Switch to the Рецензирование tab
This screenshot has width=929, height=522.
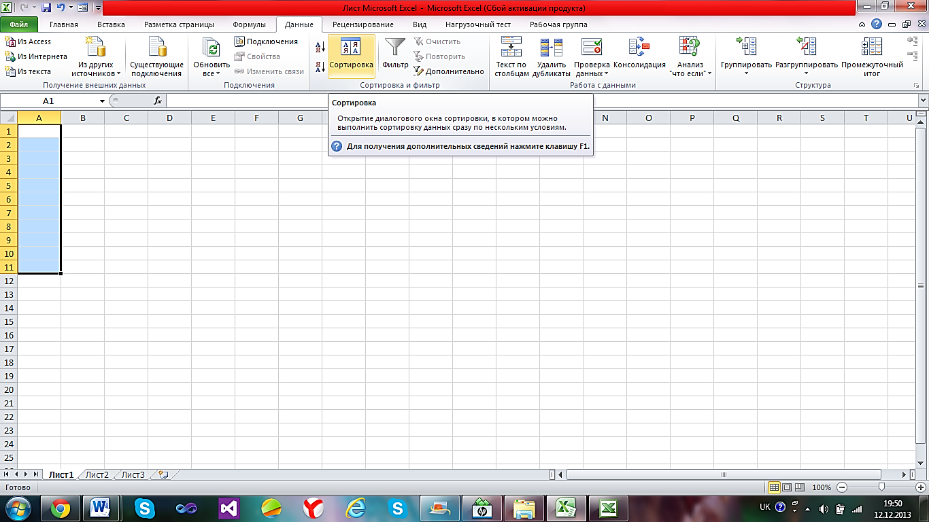tap(362, 24)
